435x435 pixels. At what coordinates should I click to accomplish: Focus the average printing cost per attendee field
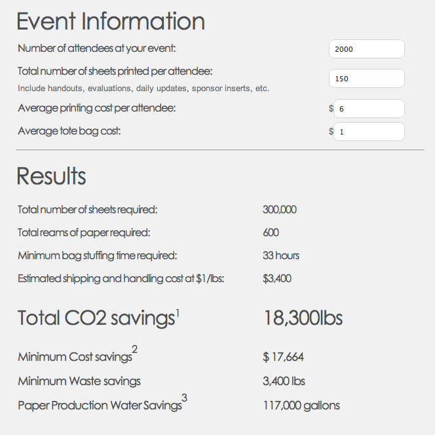coord(369,108)
